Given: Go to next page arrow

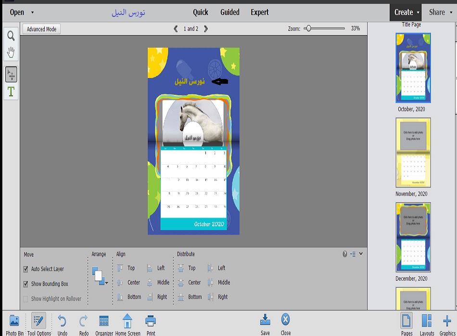Looking at the screenshot, I should (206, 29).
